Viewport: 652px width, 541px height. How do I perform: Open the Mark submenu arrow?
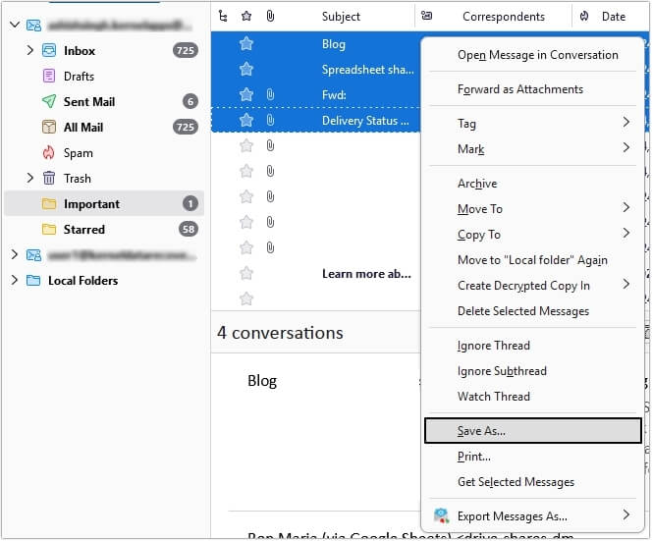point(626,147)
